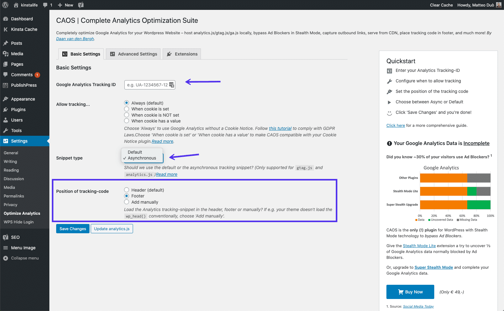The height and width of the screenshot is (311, 504).
Task: Open the New content menu in admin bar
Action: (x=65, y=5)
